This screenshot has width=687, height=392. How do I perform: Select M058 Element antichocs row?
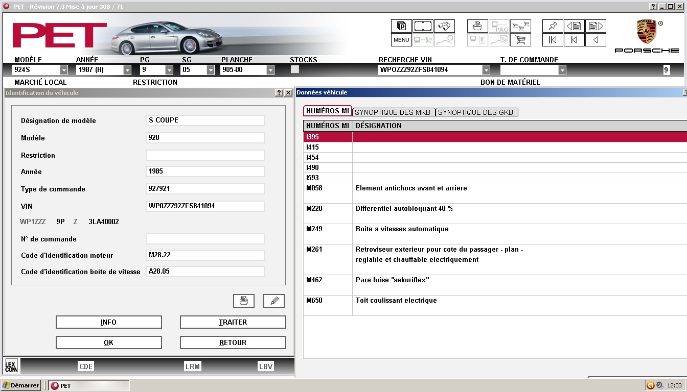pyautogui.click(x=495, y=193)
